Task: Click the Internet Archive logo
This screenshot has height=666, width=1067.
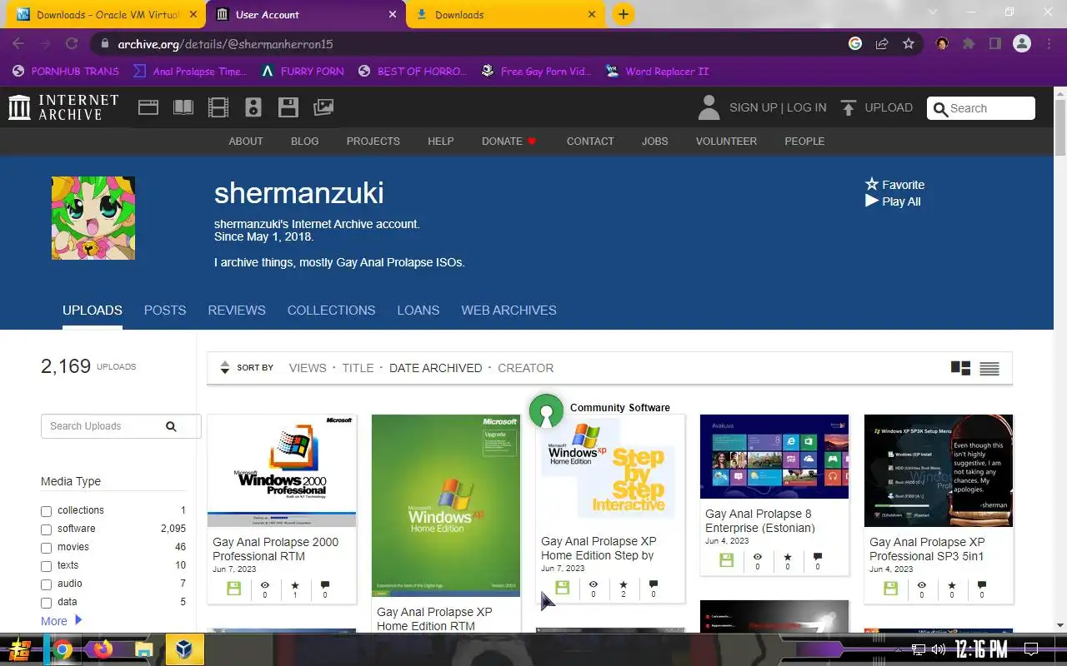Action: [63, 107]
